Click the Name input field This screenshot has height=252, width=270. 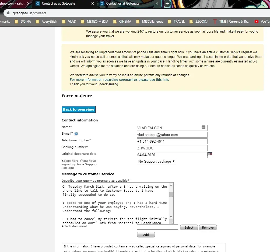tap(172, 128)
